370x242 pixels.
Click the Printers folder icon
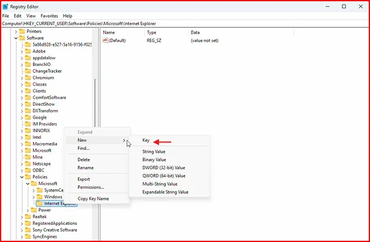coord(22,31)
